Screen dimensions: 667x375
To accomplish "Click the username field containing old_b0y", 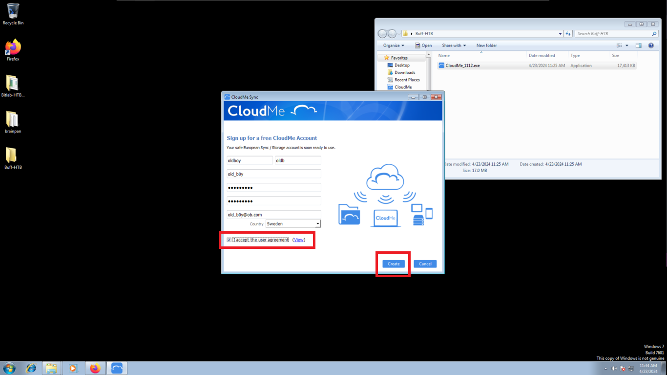I will point(274,174).
